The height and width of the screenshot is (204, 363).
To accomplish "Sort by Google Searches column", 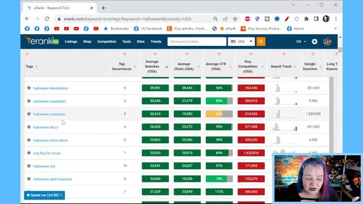I will pos(313,66).
